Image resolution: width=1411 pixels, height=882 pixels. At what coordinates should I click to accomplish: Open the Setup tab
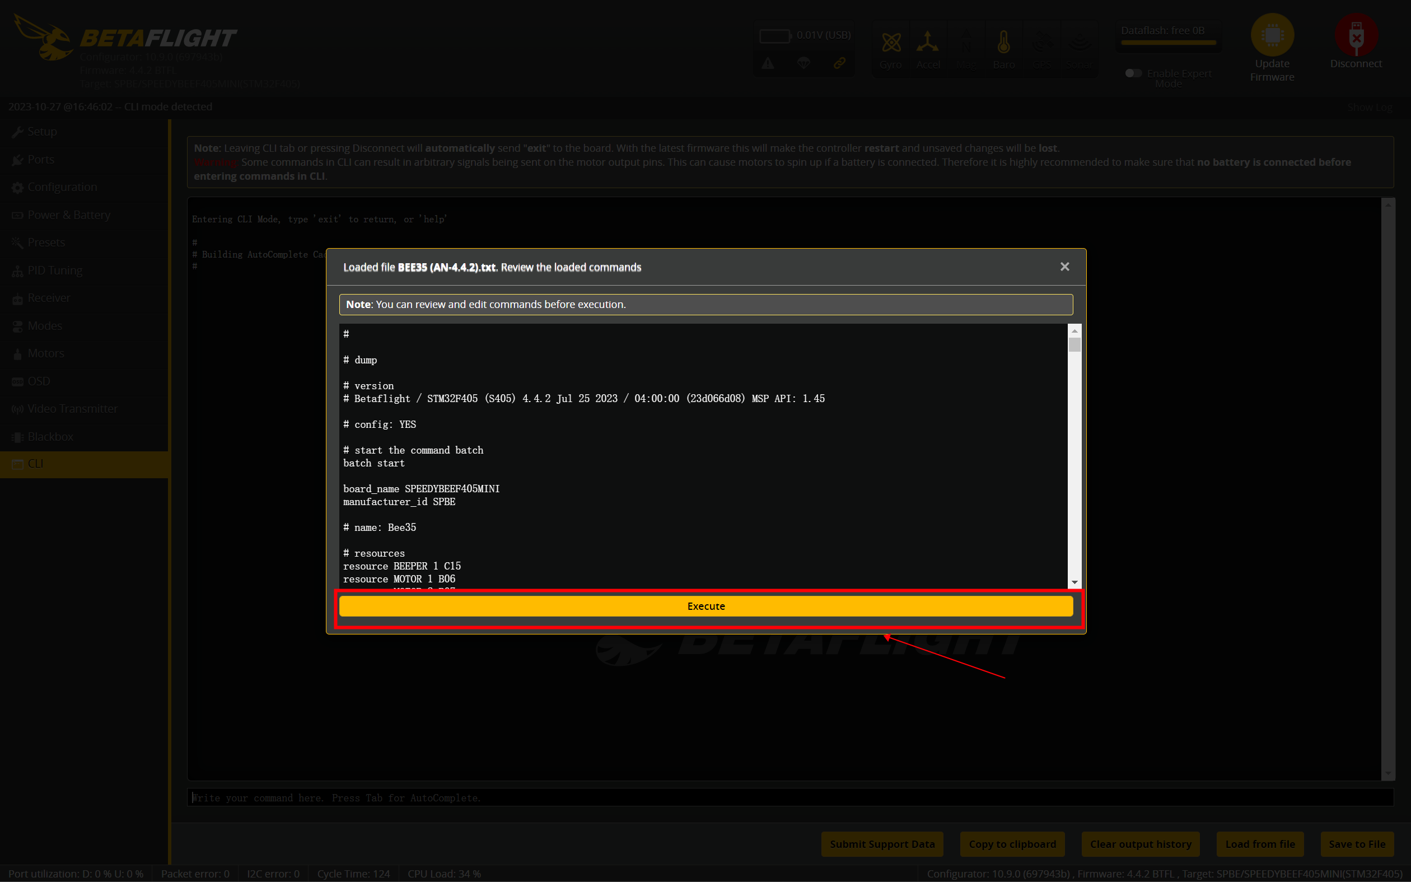coord(85,132)
